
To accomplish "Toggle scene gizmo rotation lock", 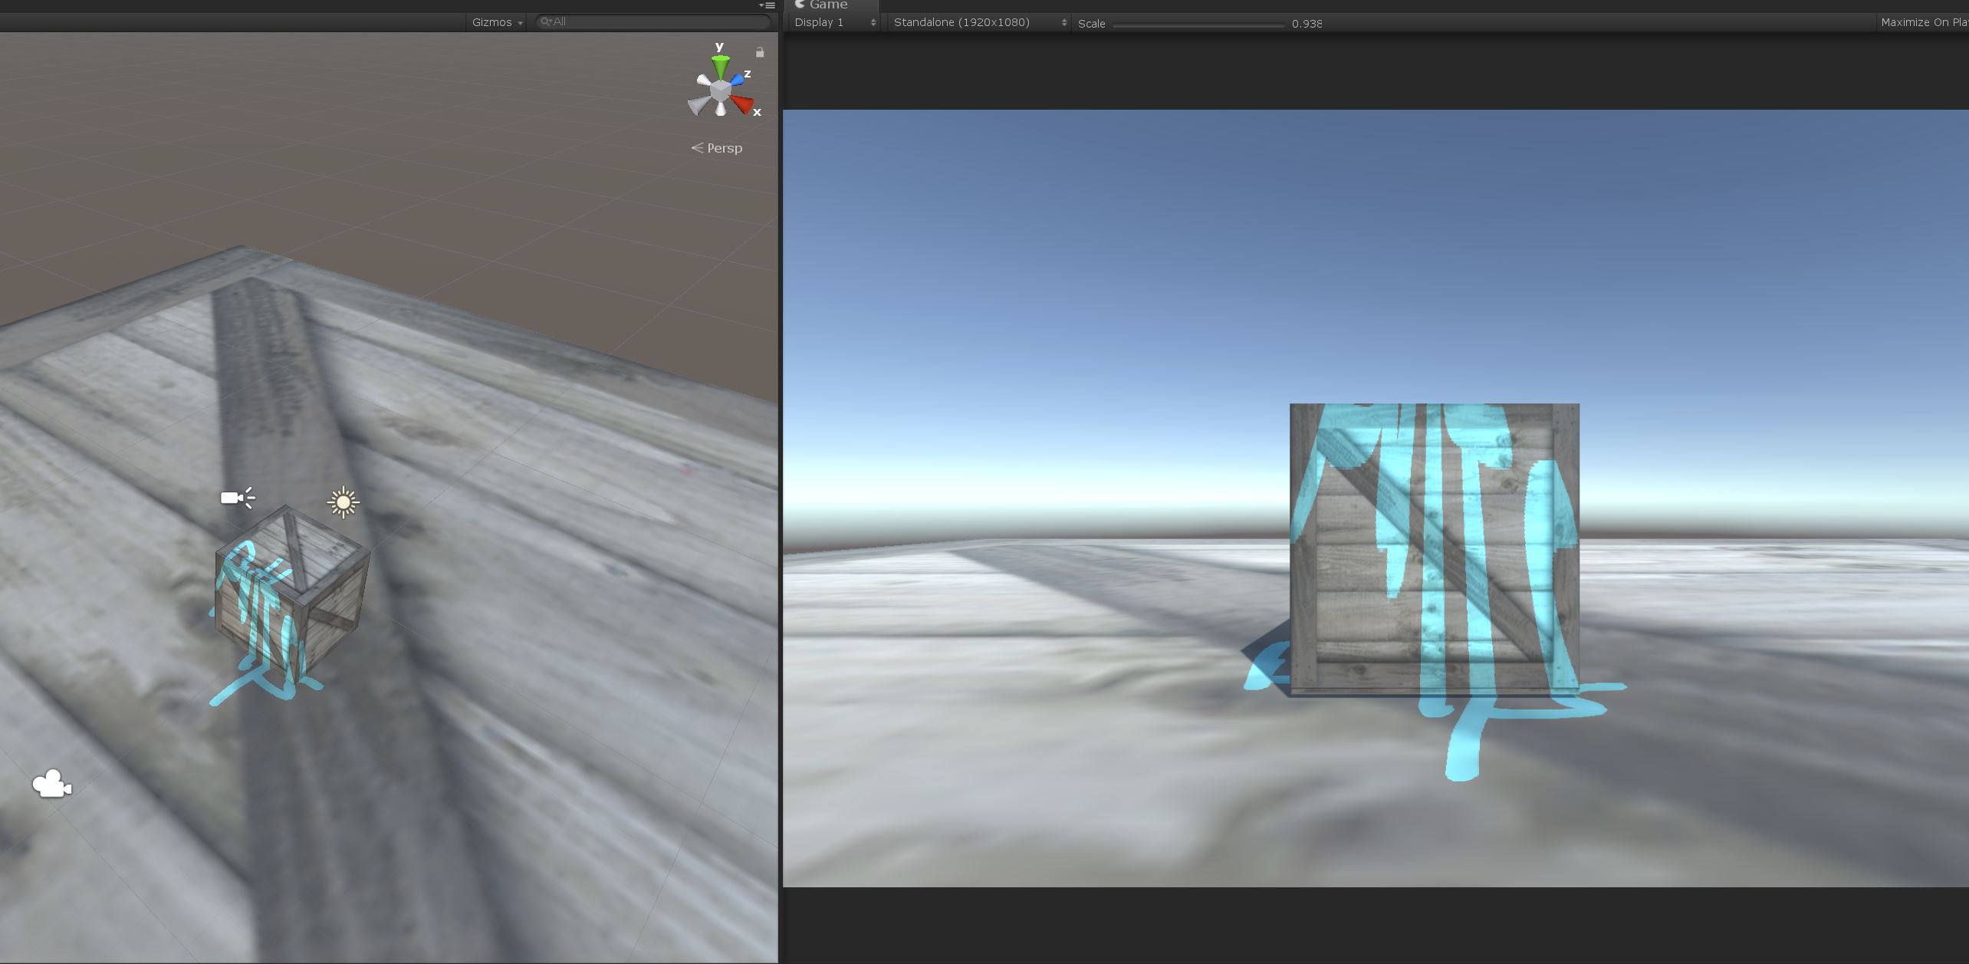I will [x=760, y=52].
